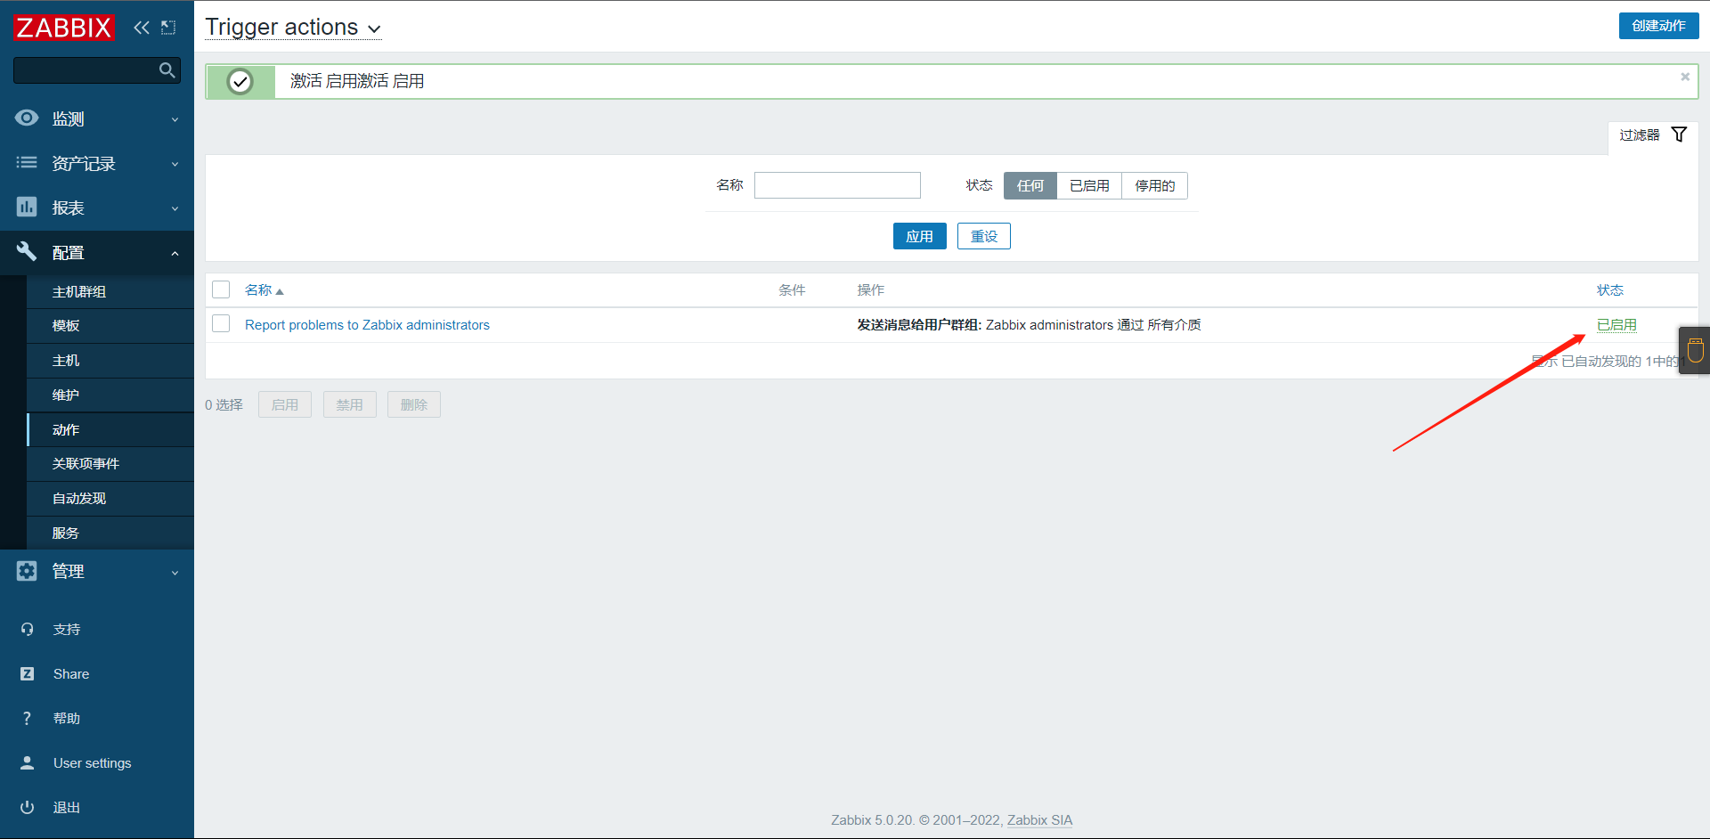Open 资产记录 menu label
The image size is (1710, 839).
click(x=84, y=164)
